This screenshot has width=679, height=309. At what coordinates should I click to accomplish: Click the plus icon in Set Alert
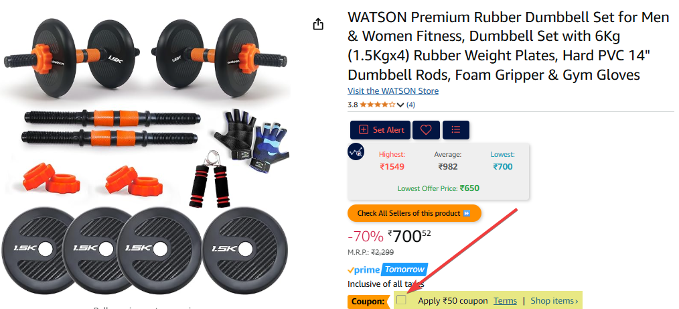coord(364,130)
